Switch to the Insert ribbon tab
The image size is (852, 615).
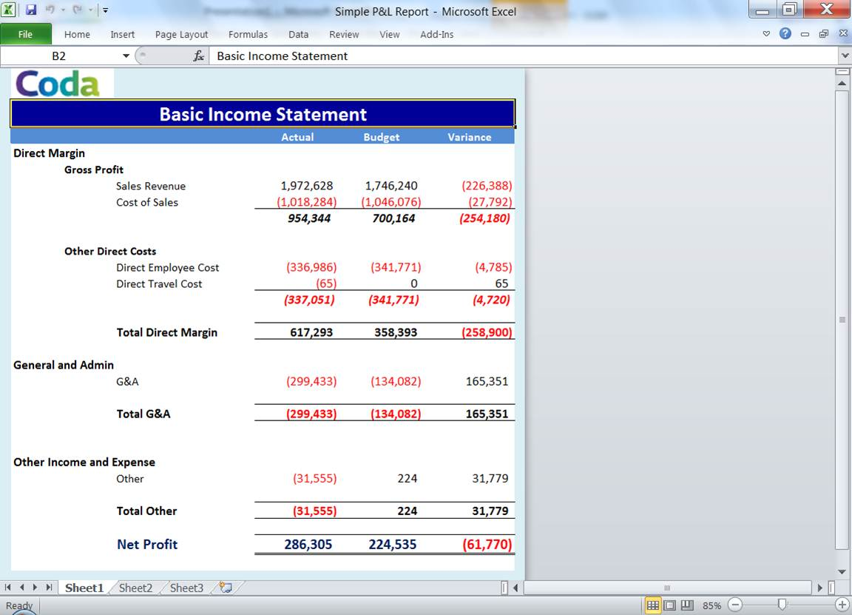pyautogui.click(x=122, y=34)
